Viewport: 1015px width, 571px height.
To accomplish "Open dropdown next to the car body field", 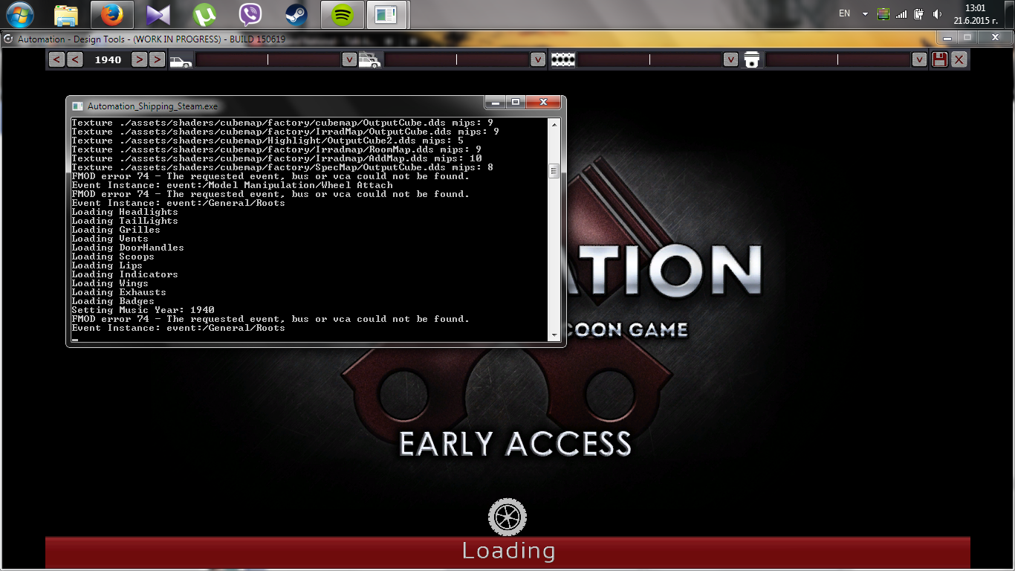I will pos(349,59).
